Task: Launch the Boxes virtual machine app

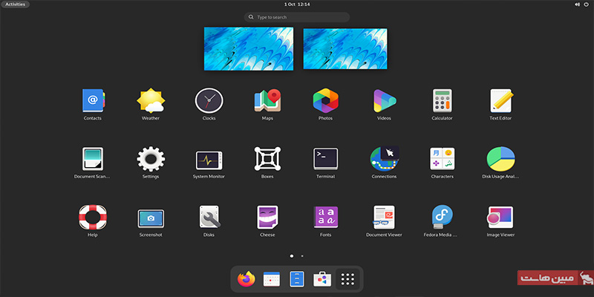Action: pyautogui.click(x=267, y=158)
